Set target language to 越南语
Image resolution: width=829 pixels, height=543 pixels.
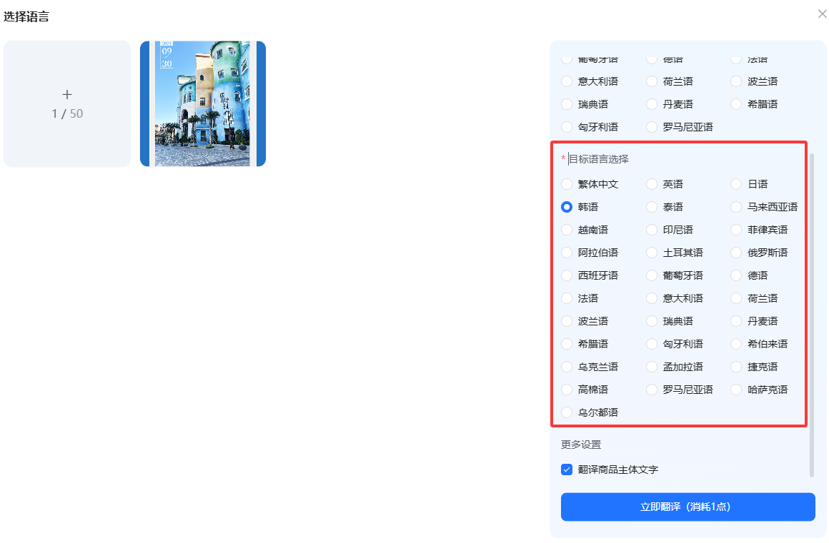(x=567, y=230)
